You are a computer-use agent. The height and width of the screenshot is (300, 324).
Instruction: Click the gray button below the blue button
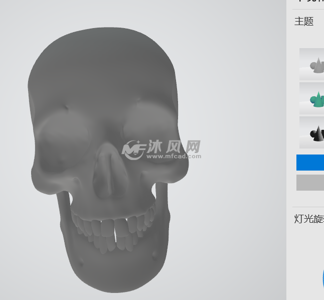tap(310, 183)
